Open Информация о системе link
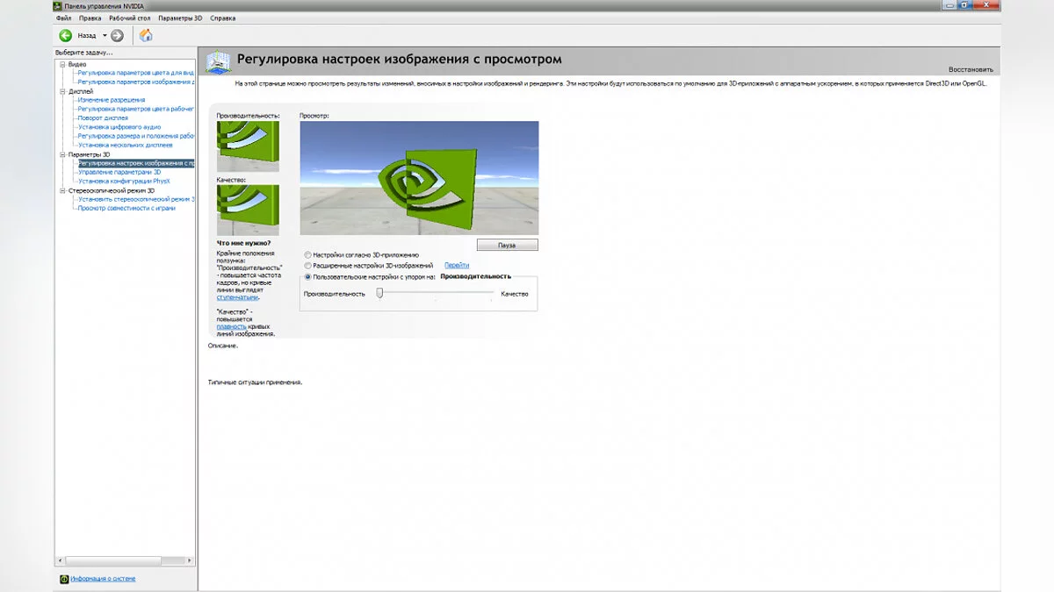 click(104, 579)
